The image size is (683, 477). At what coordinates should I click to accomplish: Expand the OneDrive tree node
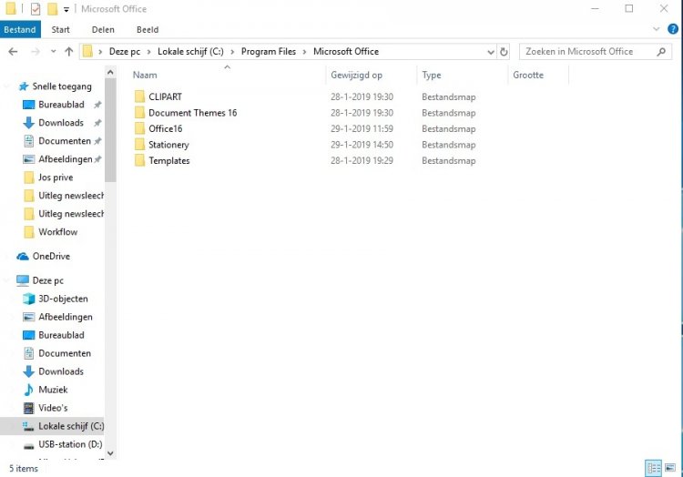[x=8, y=257]
